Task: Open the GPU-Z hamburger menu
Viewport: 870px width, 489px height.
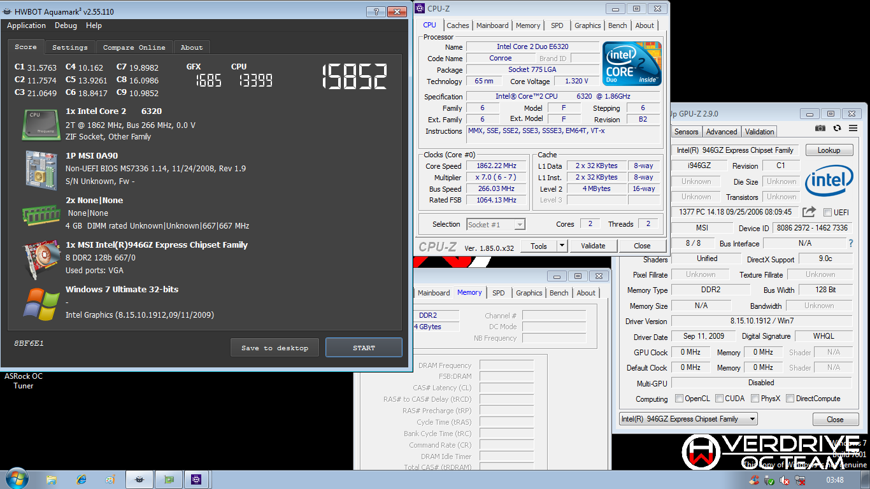Action: pyautogui.click(x=853, y=128)
